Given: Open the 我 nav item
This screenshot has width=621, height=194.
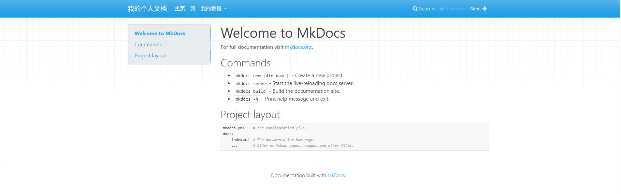Looking at the screenshot, I should tap(193, 9).
